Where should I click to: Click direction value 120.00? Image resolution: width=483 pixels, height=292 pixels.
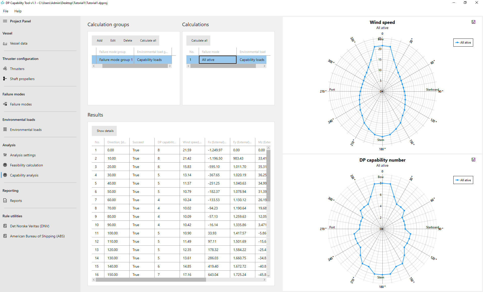112,250
